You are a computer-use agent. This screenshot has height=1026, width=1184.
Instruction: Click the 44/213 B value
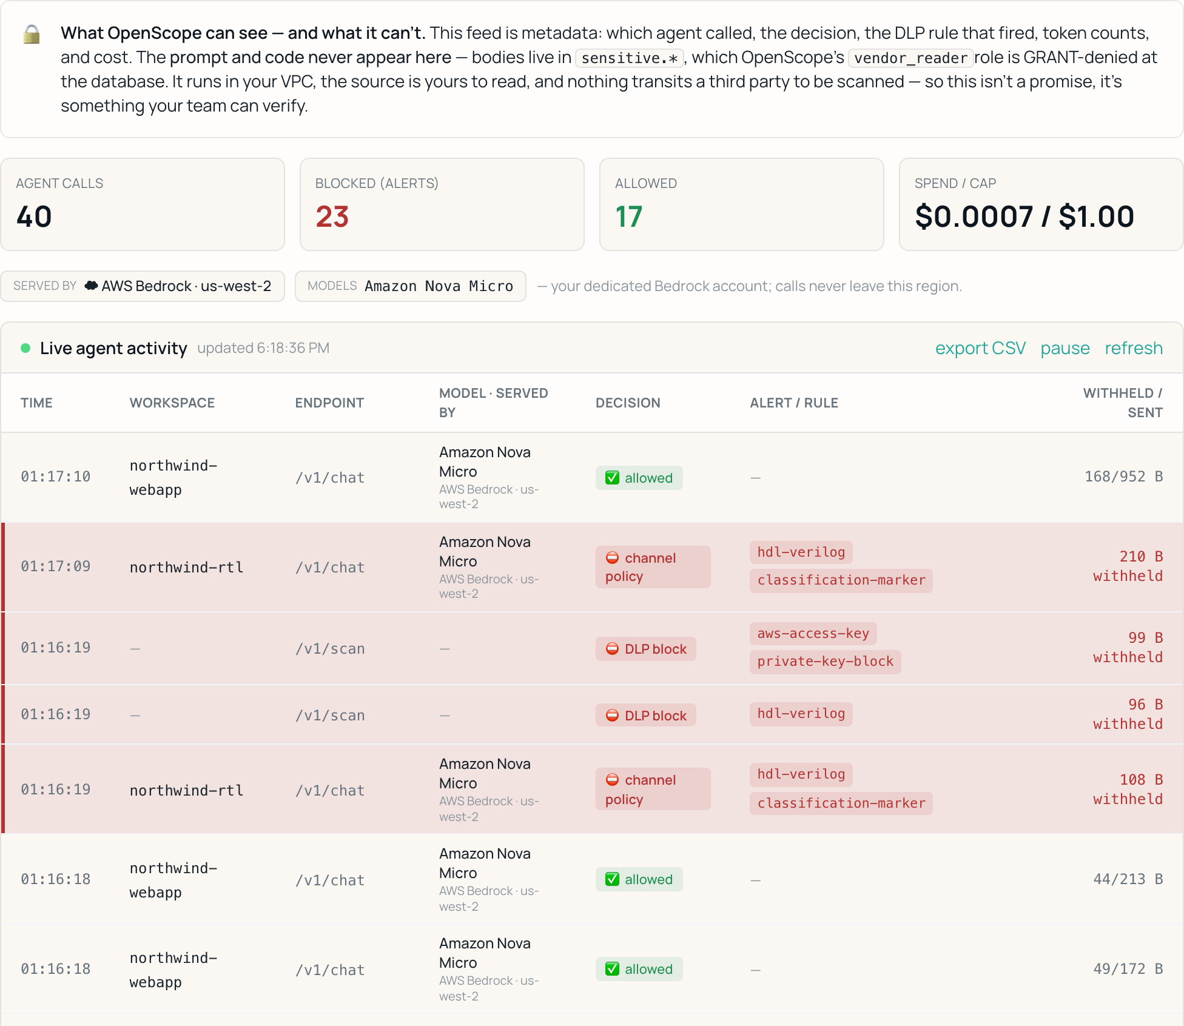point(1128,879)
